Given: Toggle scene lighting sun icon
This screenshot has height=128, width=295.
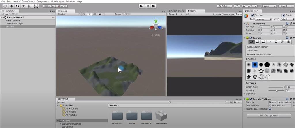Looking at the screenshot, I should tap(90, 14).
